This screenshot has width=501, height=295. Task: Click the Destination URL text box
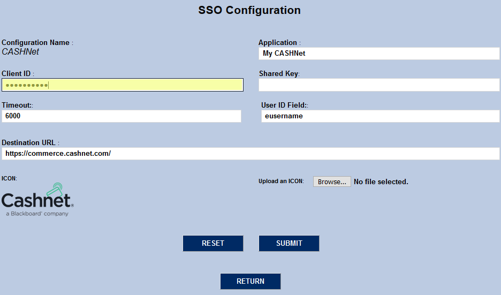point(250,154)
